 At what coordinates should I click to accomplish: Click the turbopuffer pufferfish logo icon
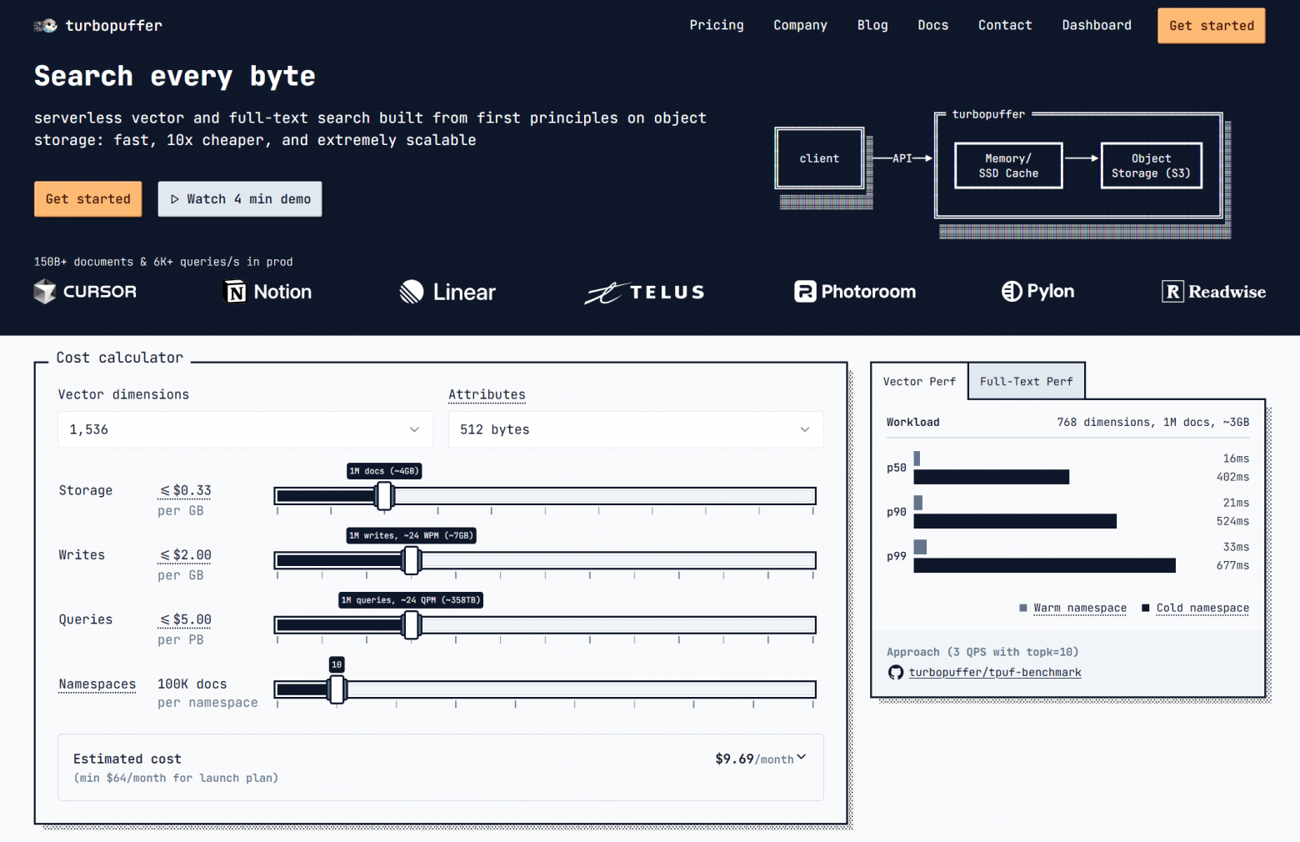coord(45,26)
